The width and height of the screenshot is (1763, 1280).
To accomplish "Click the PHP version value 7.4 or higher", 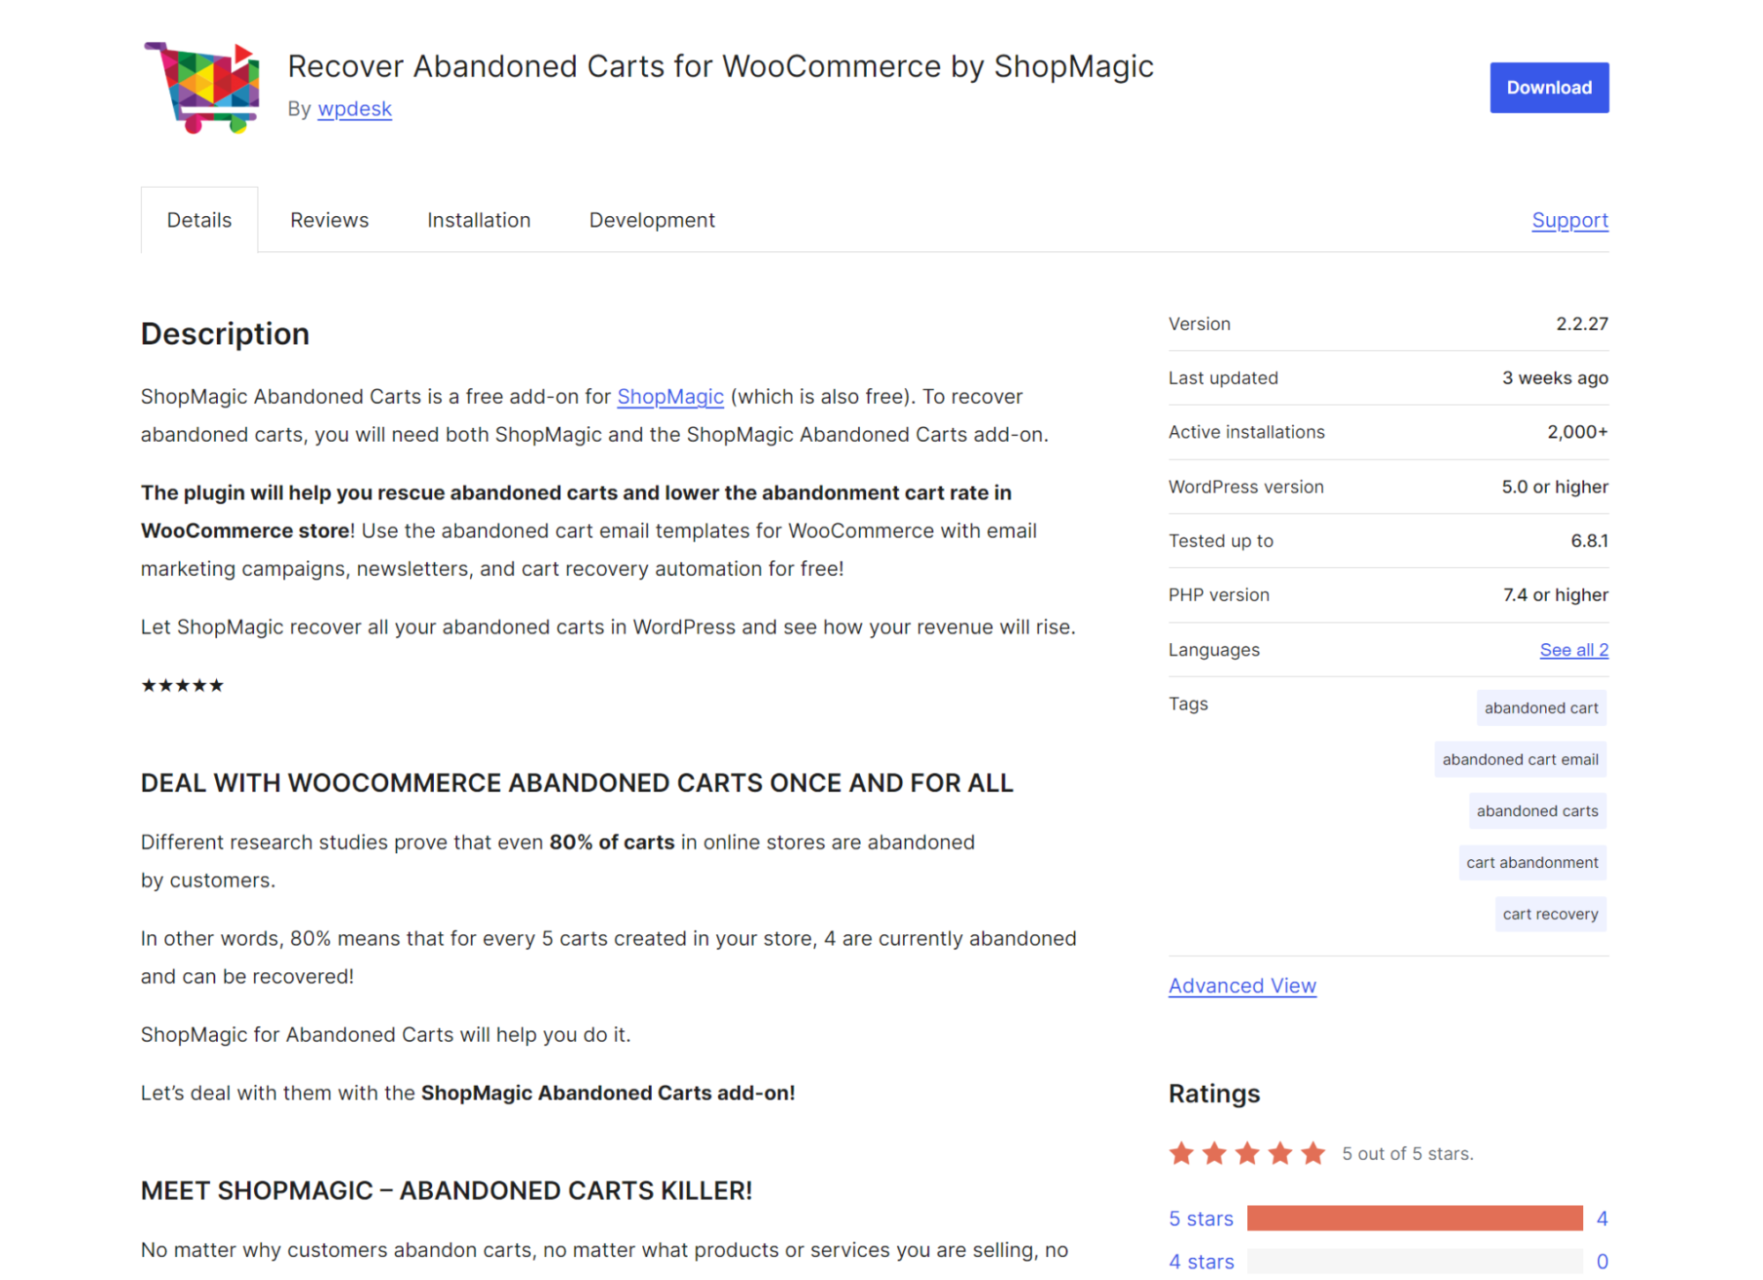I will 1555,595.
